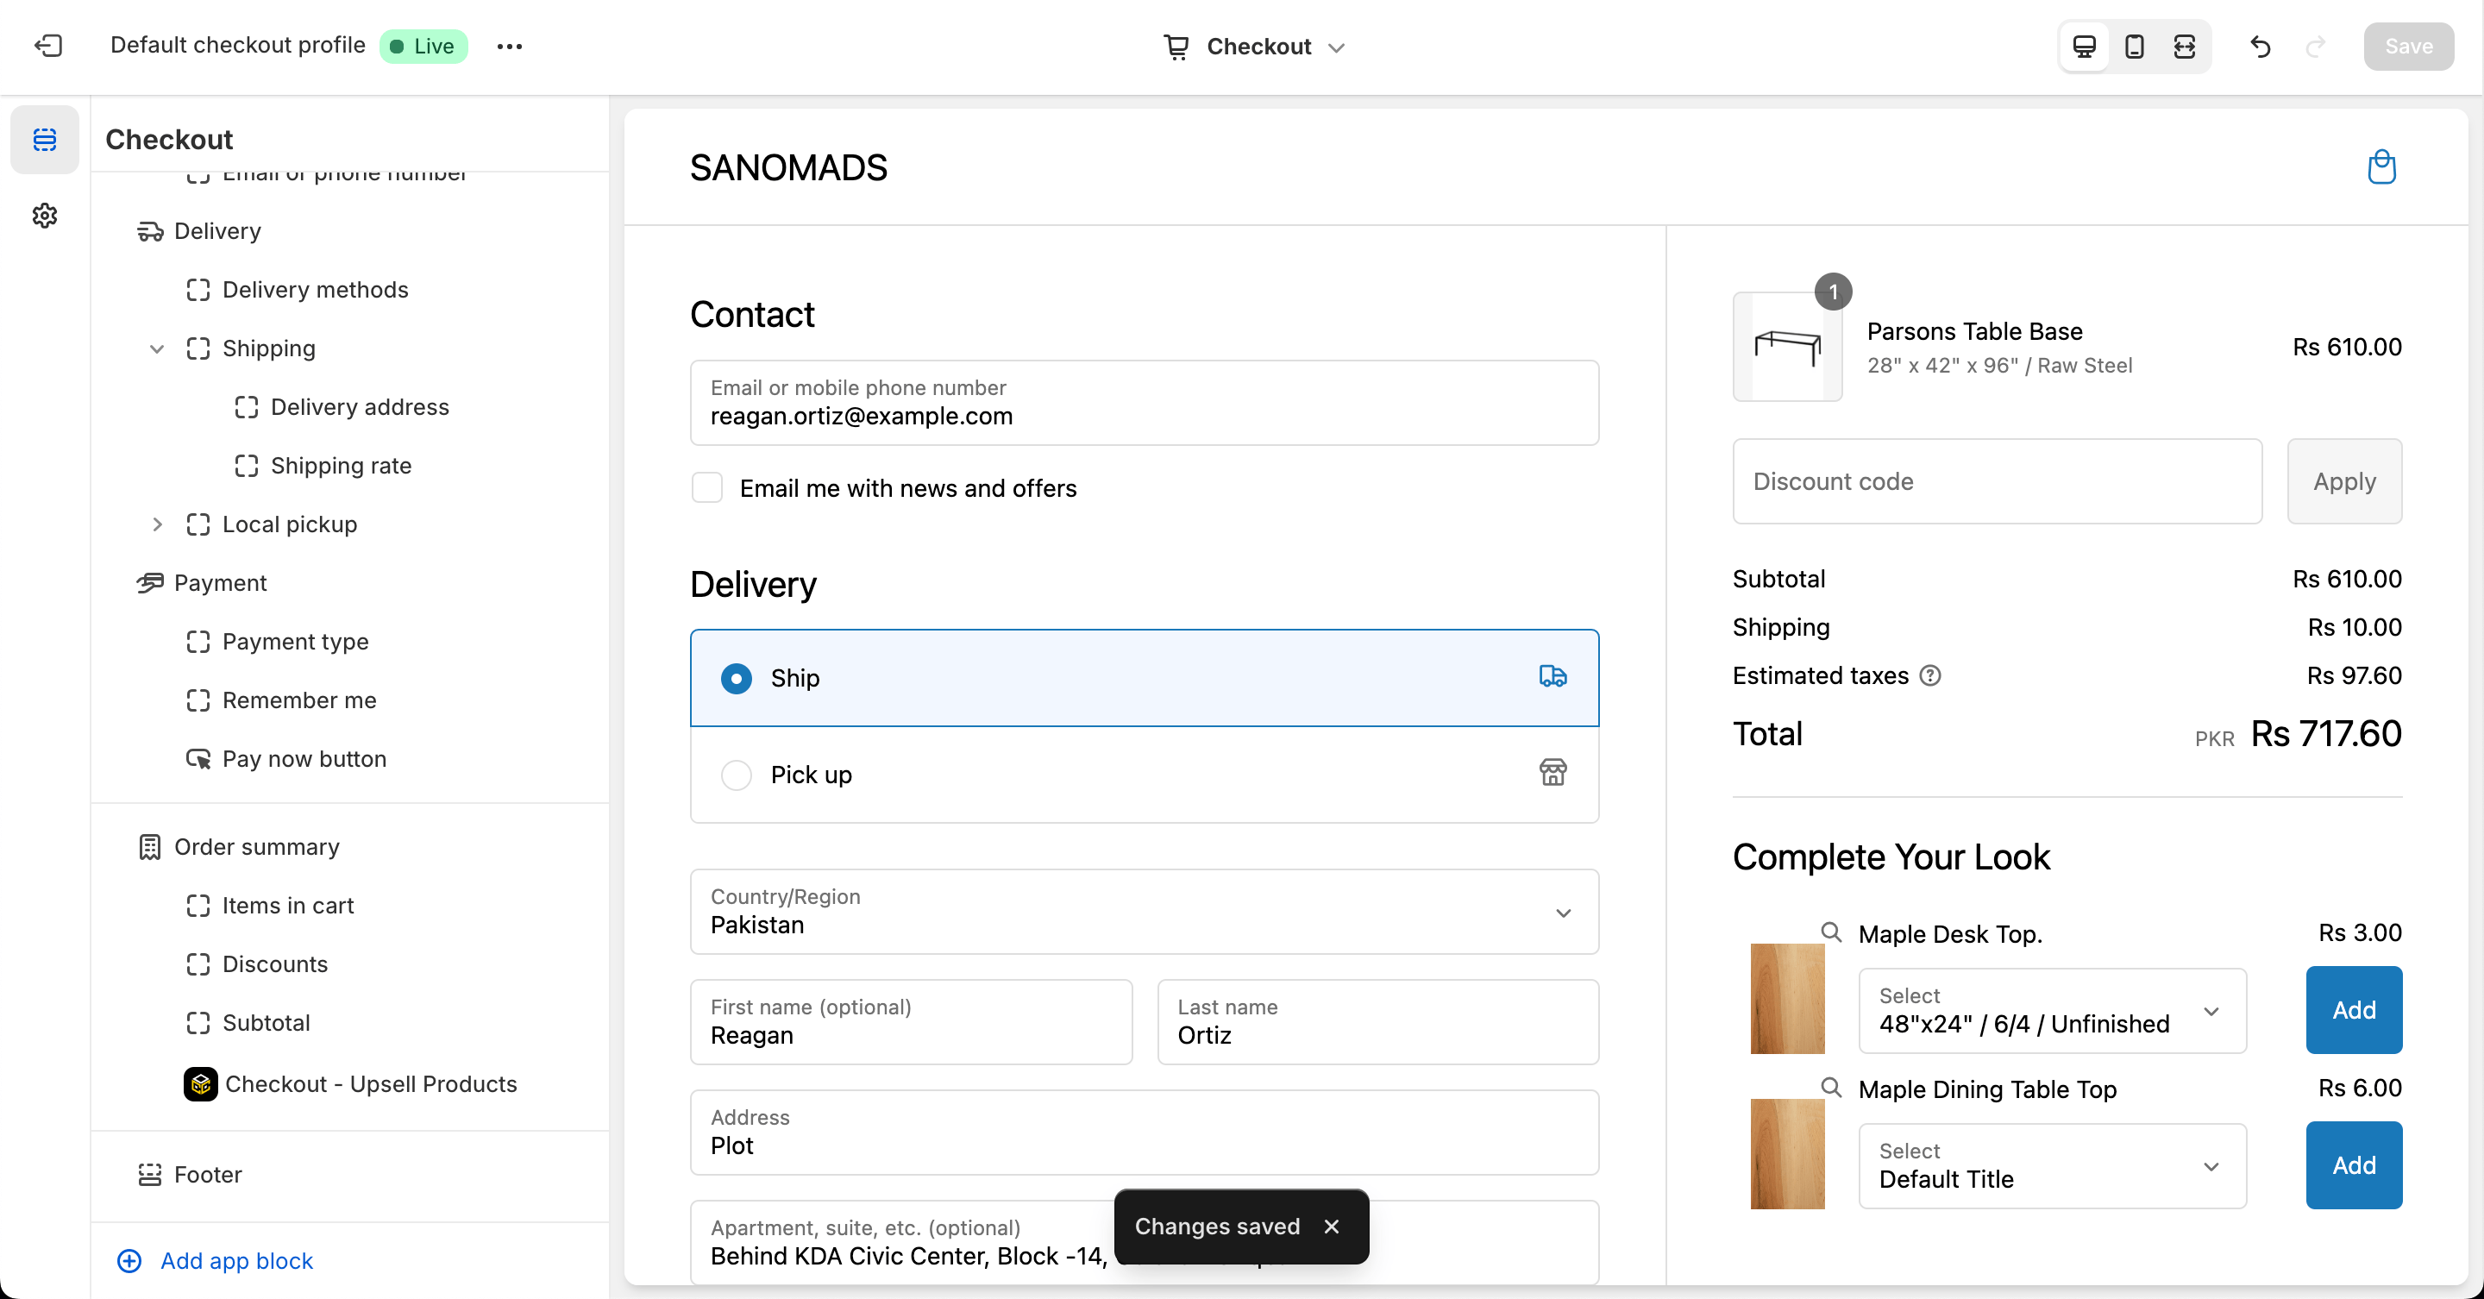Check Email me with news and offers
Image resolution: width=2484 pixels, height=1299 pixels.
pos(707,488)
